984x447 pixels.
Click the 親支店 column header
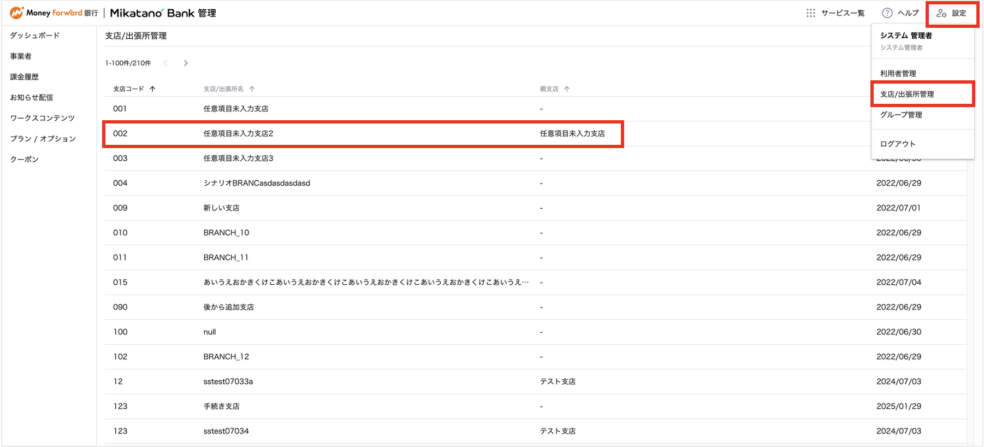coord(549,89)
